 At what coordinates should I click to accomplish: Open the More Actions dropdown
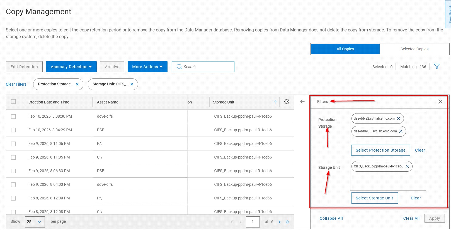tap(147, 67)
